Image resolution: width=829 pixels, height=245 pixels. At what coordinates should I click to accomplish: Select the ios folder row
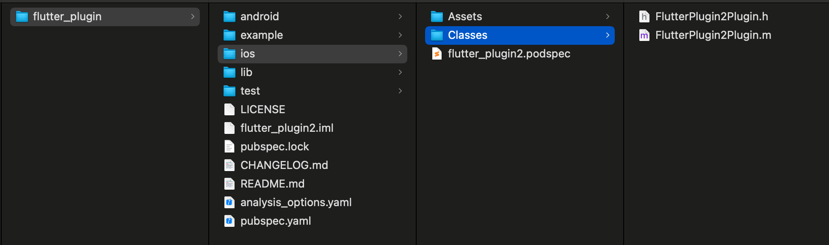pyautogui.click(x=312, y=54)
